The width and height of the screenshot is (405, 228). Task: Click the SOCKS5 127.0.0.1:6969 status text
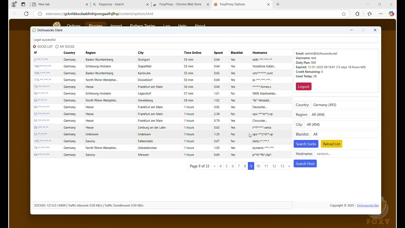click(50, 206)
